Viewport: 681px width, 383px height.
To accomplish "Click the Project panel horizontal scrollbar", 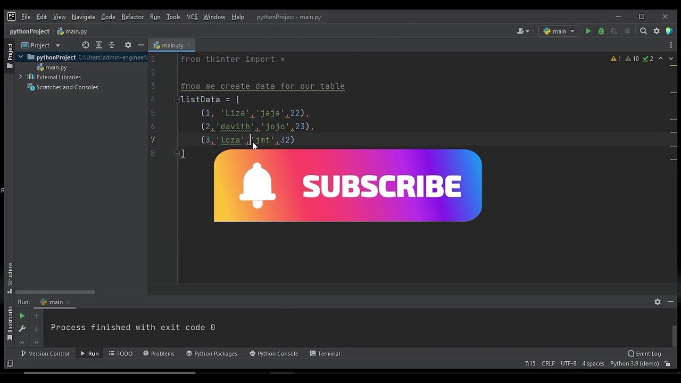I will click(55, 292).
